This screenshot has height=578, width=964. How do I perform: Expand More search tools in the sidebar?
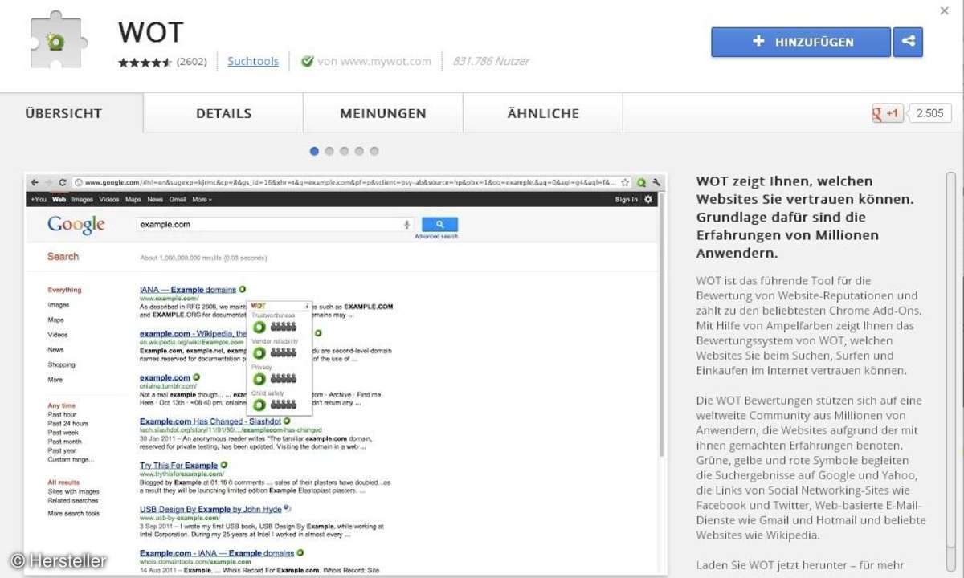pyautogui.click(x=73, y=513)
